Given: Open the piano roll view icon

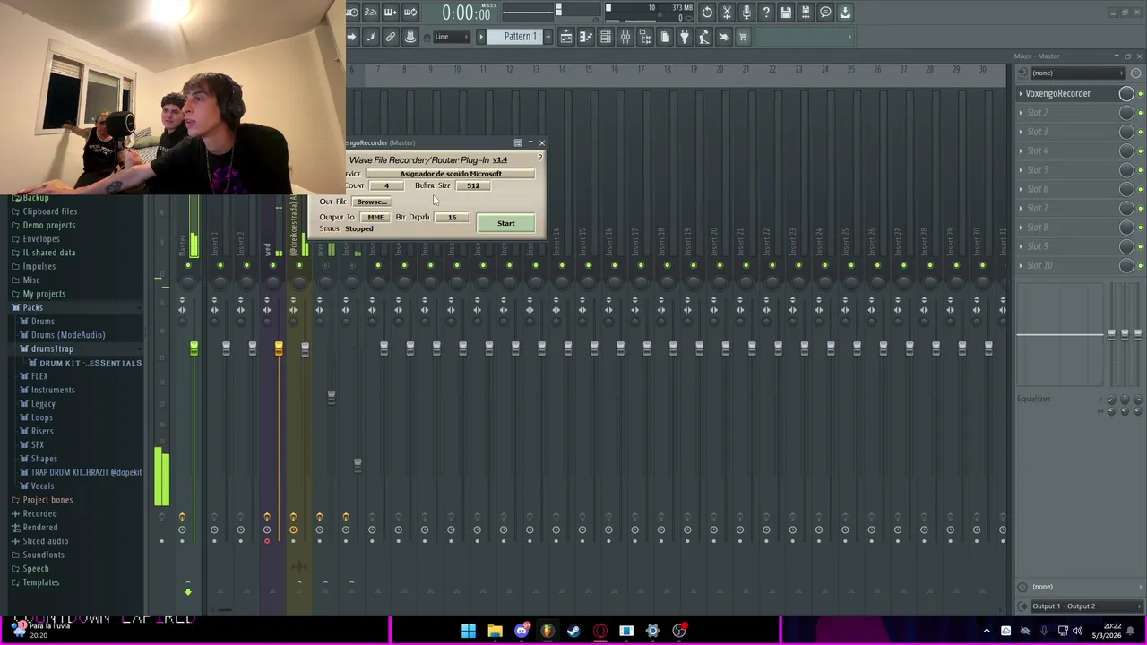Looking at the screenshot, I should pyautogui.click(x=586, y=37).
